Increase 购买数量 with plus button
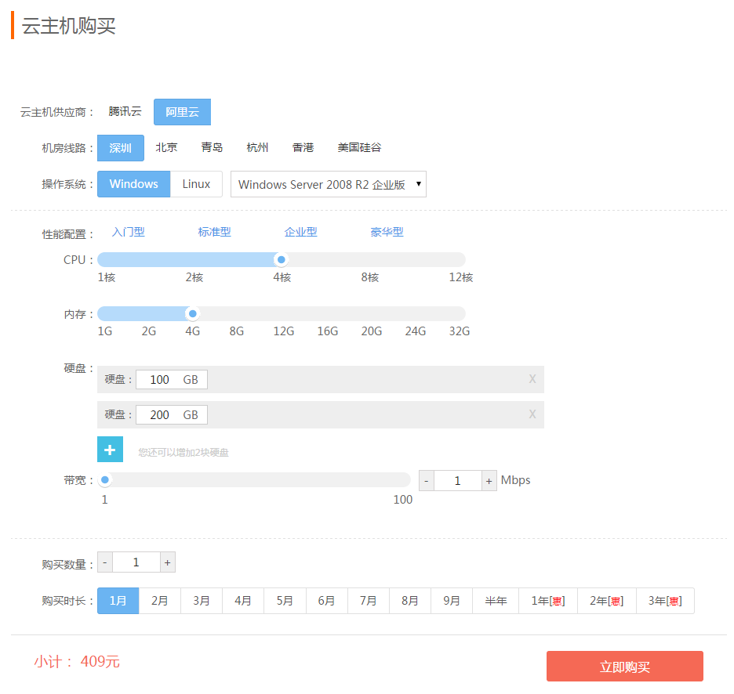 (168, 562)
